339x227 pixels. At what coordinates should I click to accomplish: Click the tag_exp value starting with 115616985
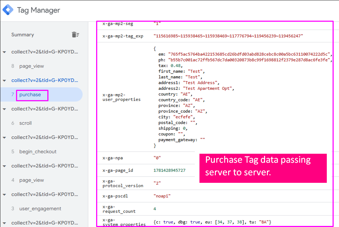coord(228,36)
